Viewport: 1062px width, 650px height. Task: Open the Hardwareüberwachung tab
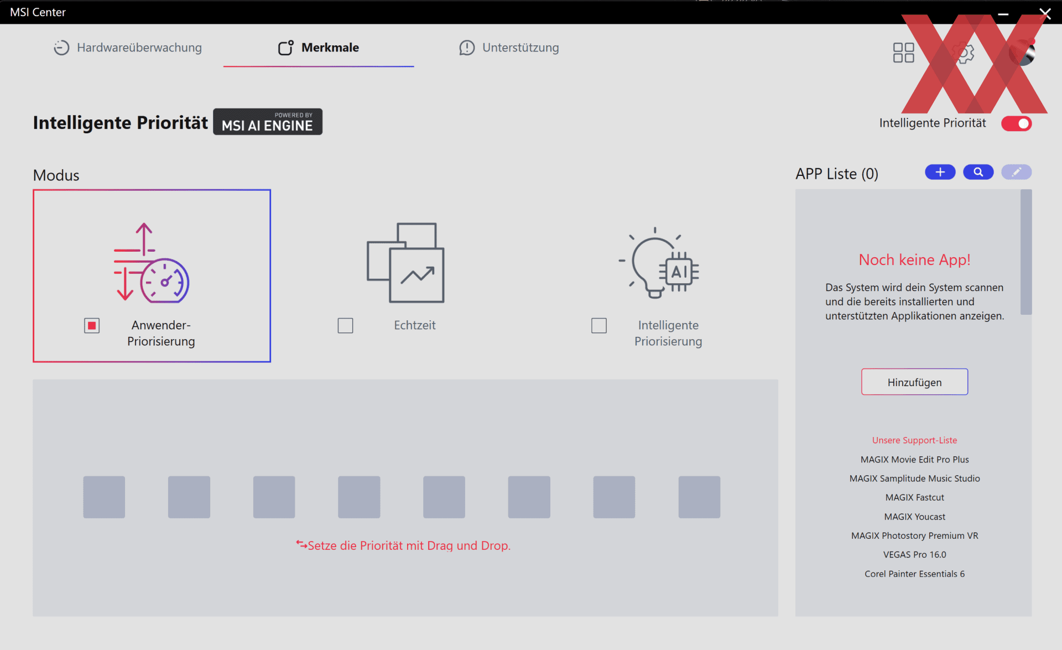point(128,48)
